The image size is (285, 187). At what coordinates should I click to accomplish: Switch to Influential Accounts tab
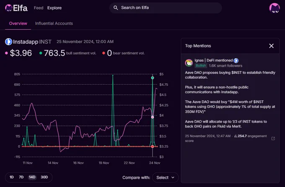54,23
